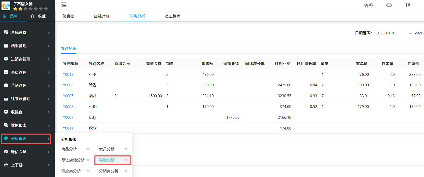Expand the 收银台 menu chevron
The height and width of the screenshot is (177, 424).
[x=49, y=112]
